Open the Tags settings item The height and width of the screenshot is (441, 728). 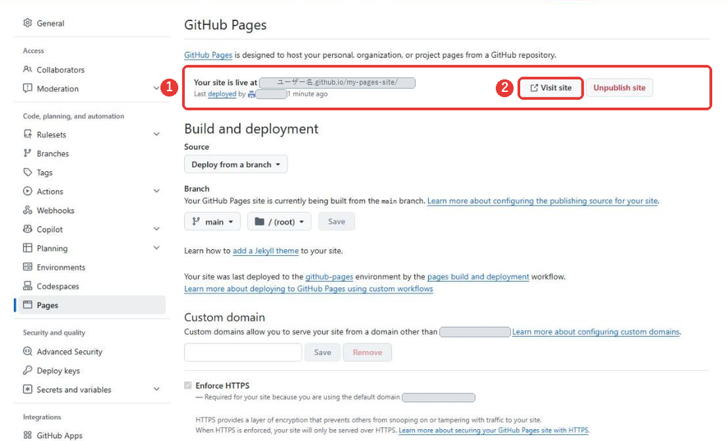coord(92,172)
